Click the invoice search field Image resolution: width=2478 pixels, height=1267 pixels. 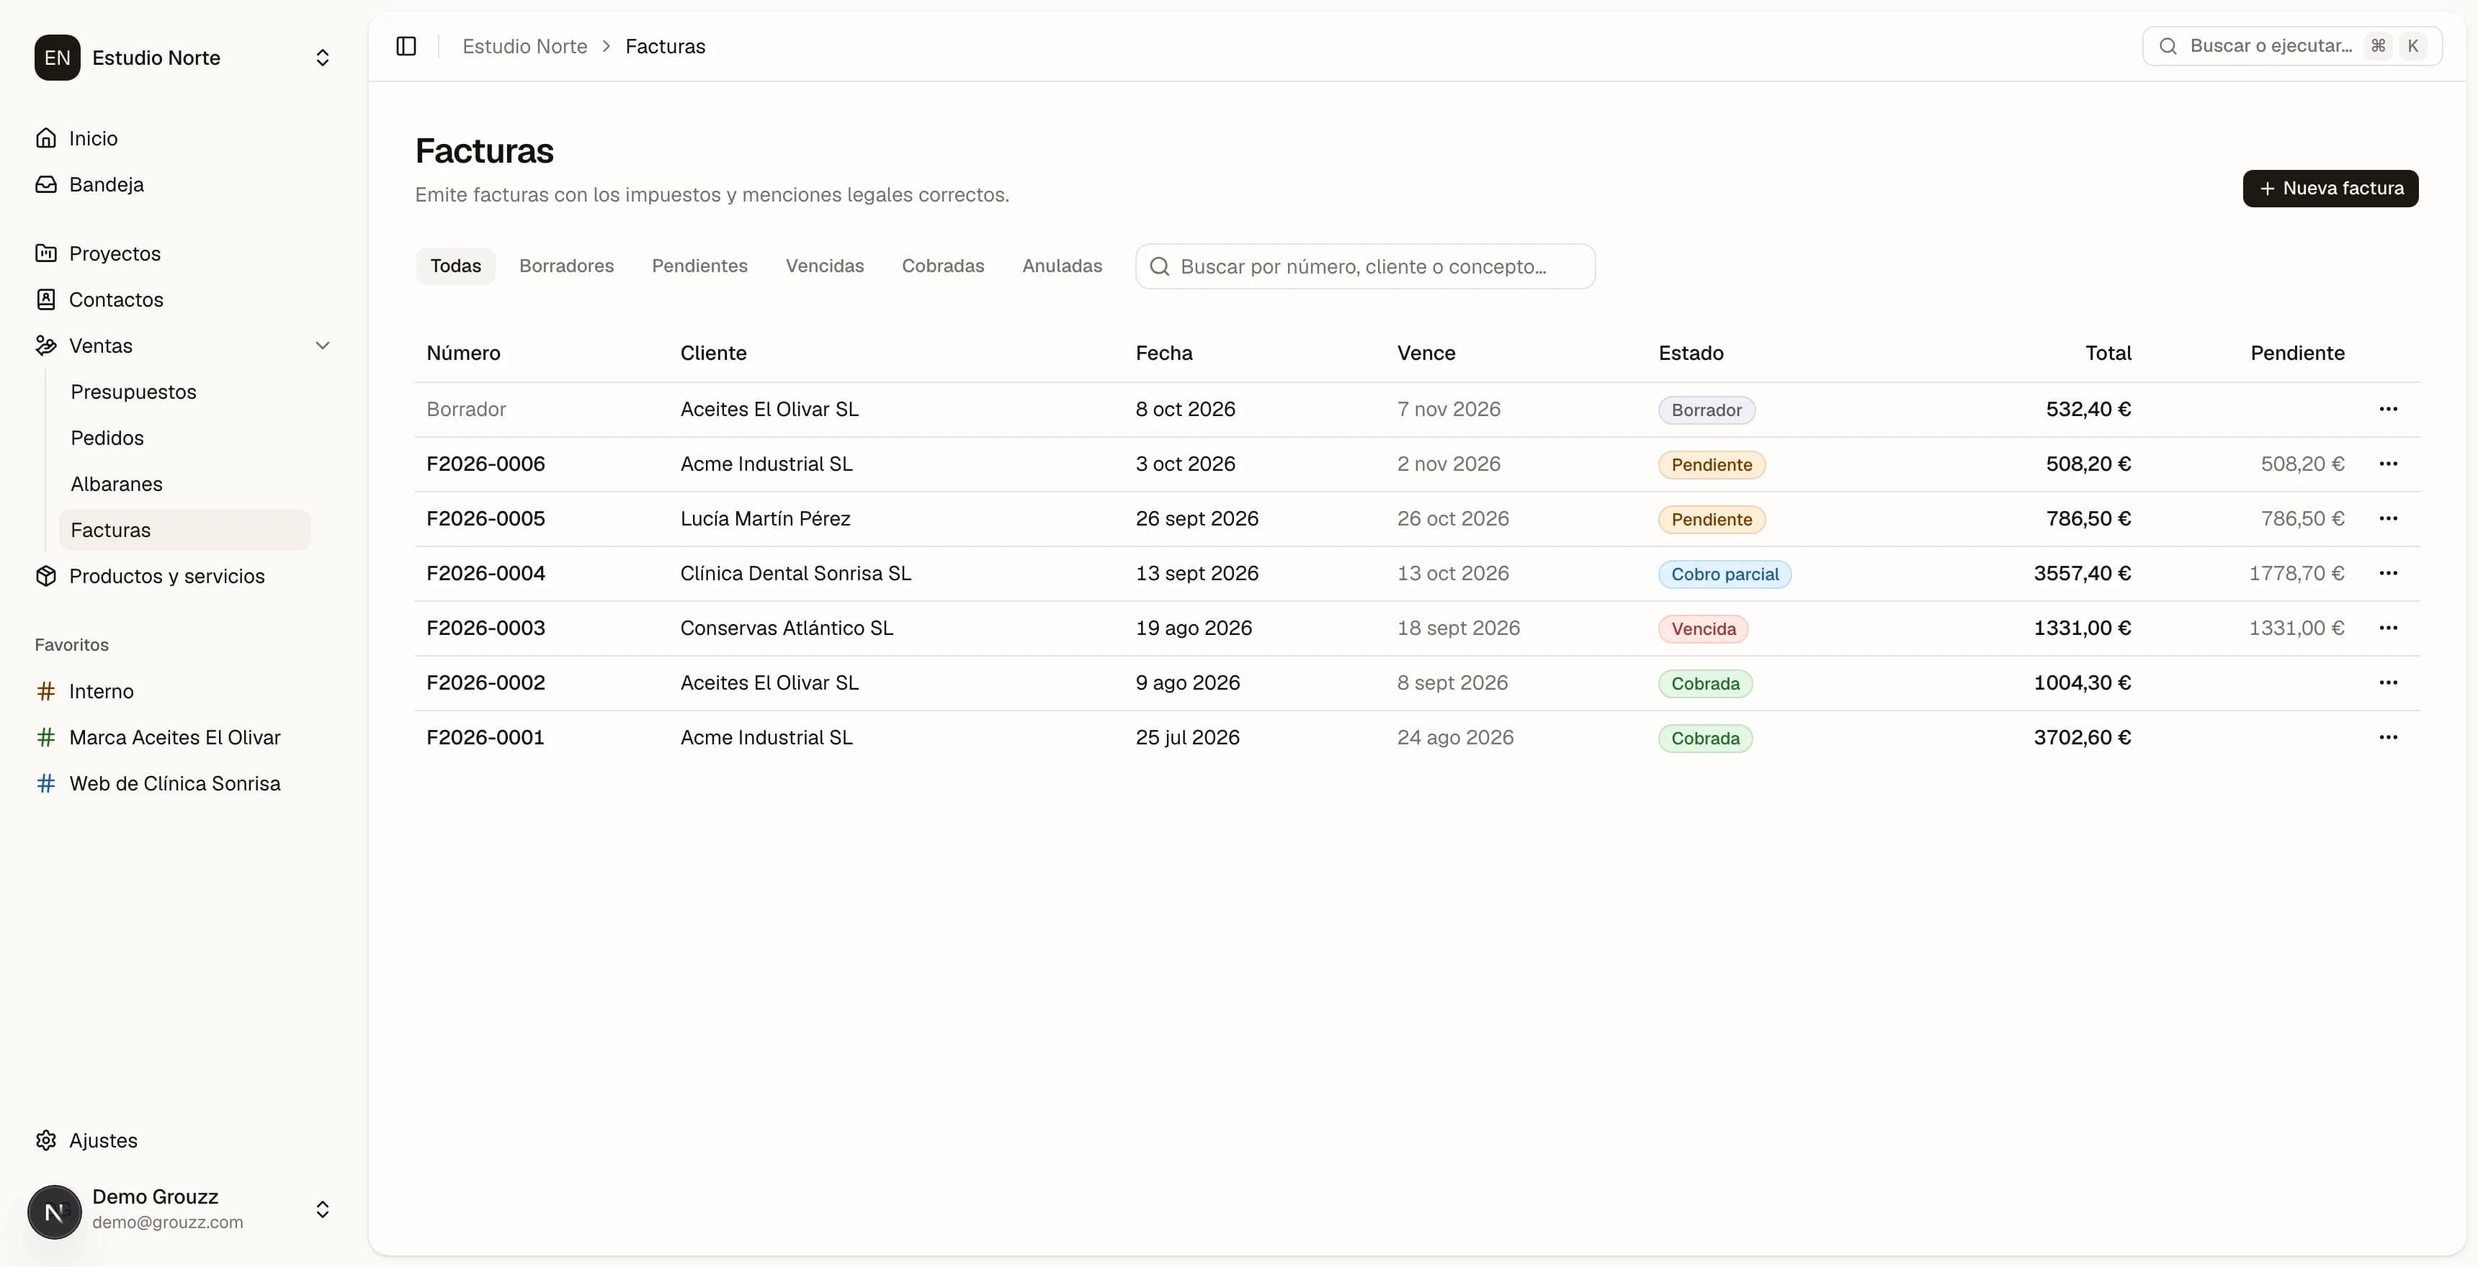pyautogui.click(x=1365, y=266)
